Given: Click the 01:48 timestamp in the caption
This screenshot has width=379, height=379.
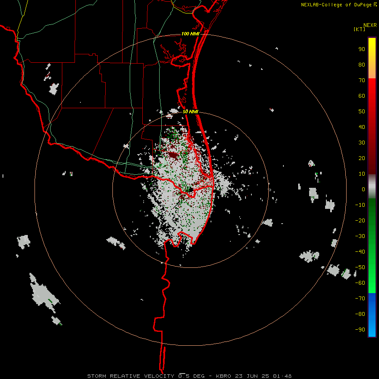Looking at the screenshot, I should click(282, 376).
